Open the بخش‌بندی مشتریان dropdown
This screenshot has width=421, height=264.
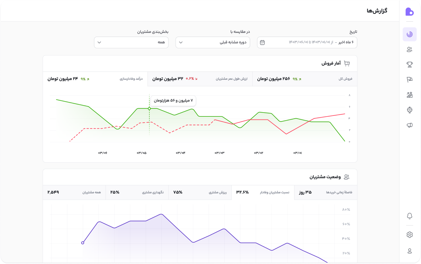pyautogui.click(x=131, y=42)
